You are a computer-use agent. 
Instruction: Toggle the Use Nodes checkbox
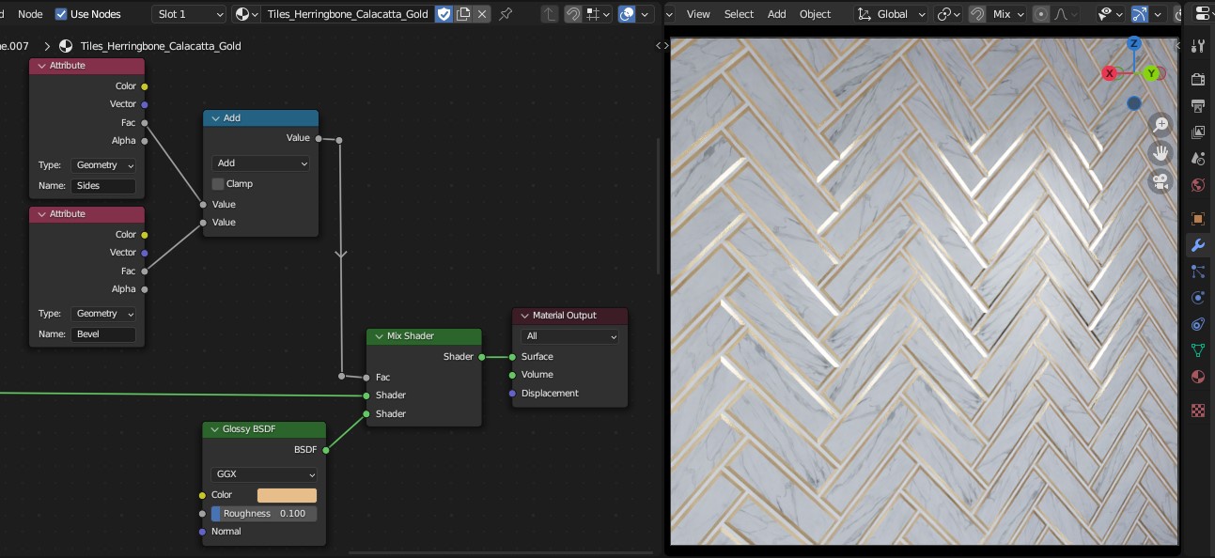(62, 14)
